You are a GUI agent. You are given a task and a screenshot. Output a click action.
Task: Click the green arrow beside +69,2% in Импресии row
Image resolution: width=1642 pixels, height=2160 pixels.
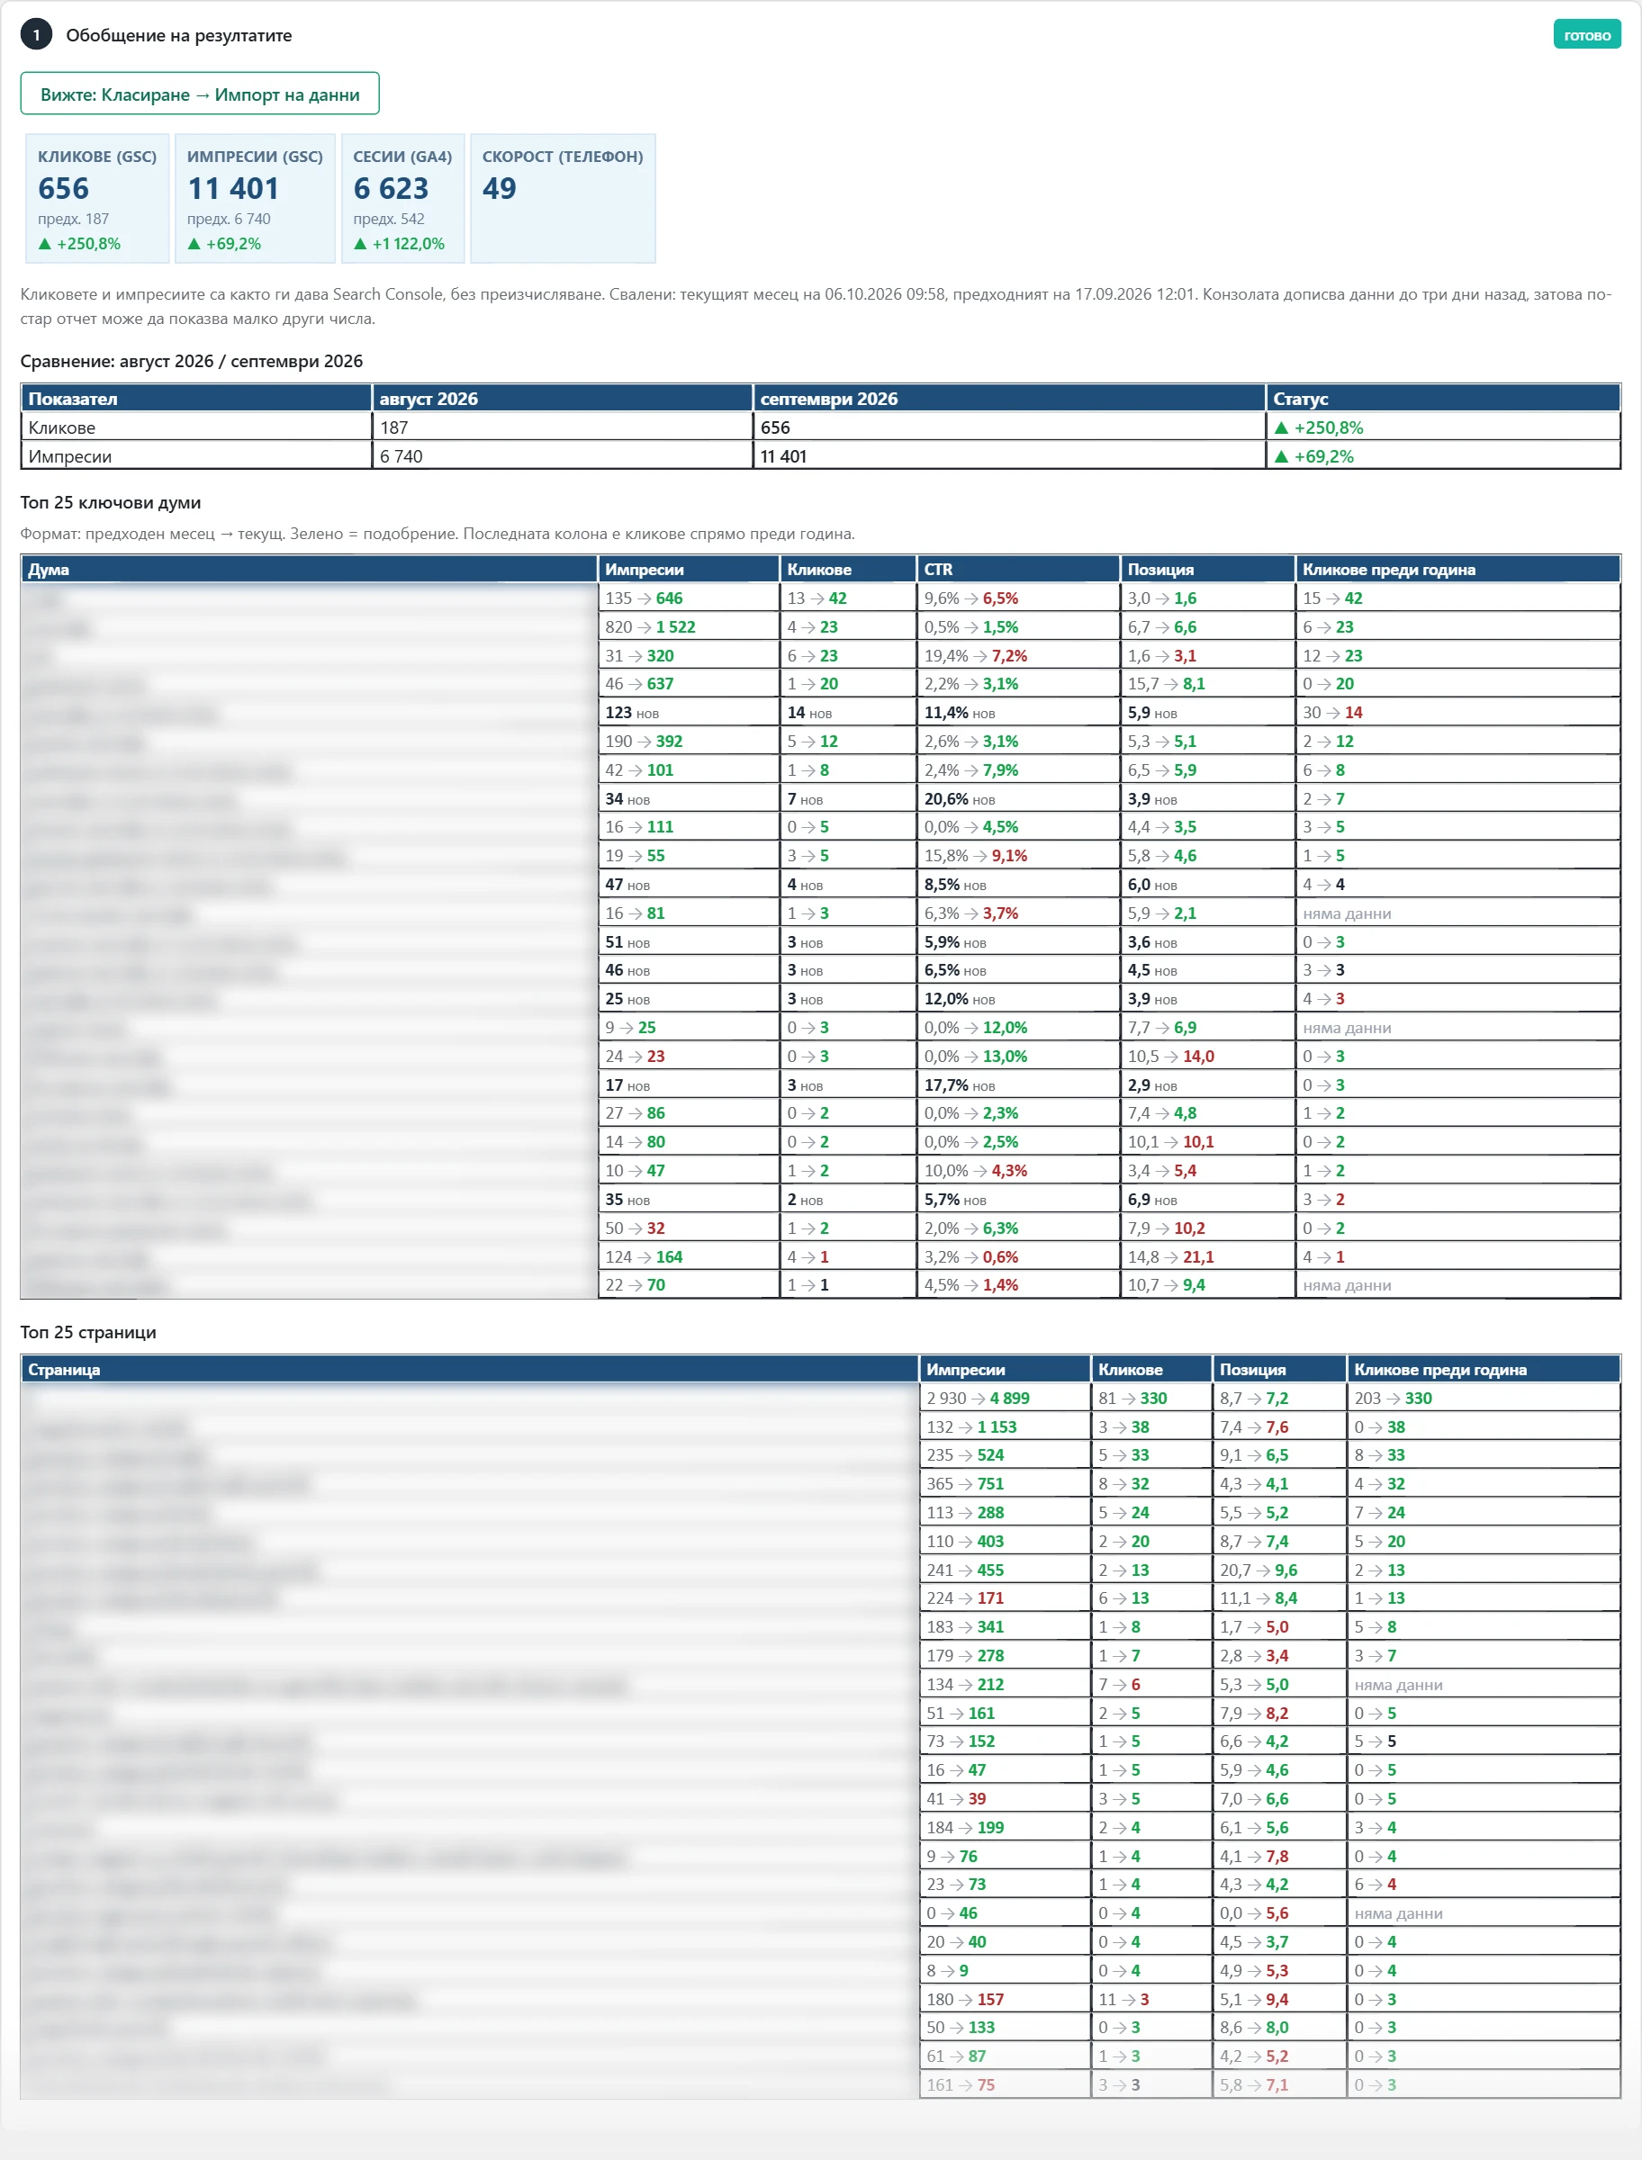(1281, 456)
